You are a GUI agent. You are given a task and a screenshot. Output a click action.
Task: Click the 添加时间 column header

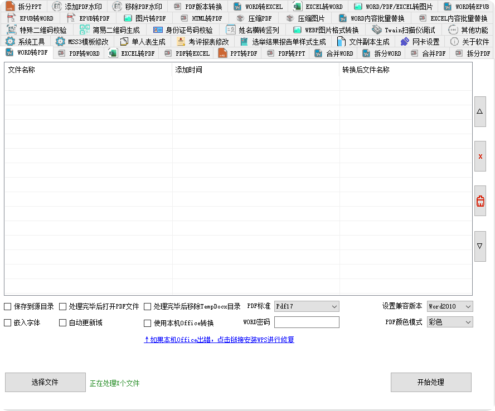tap(256, 70)
